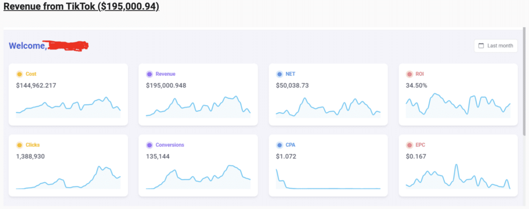Click the $0.167 EPC value
Screen dimensions: 529x209
[416, 156]
